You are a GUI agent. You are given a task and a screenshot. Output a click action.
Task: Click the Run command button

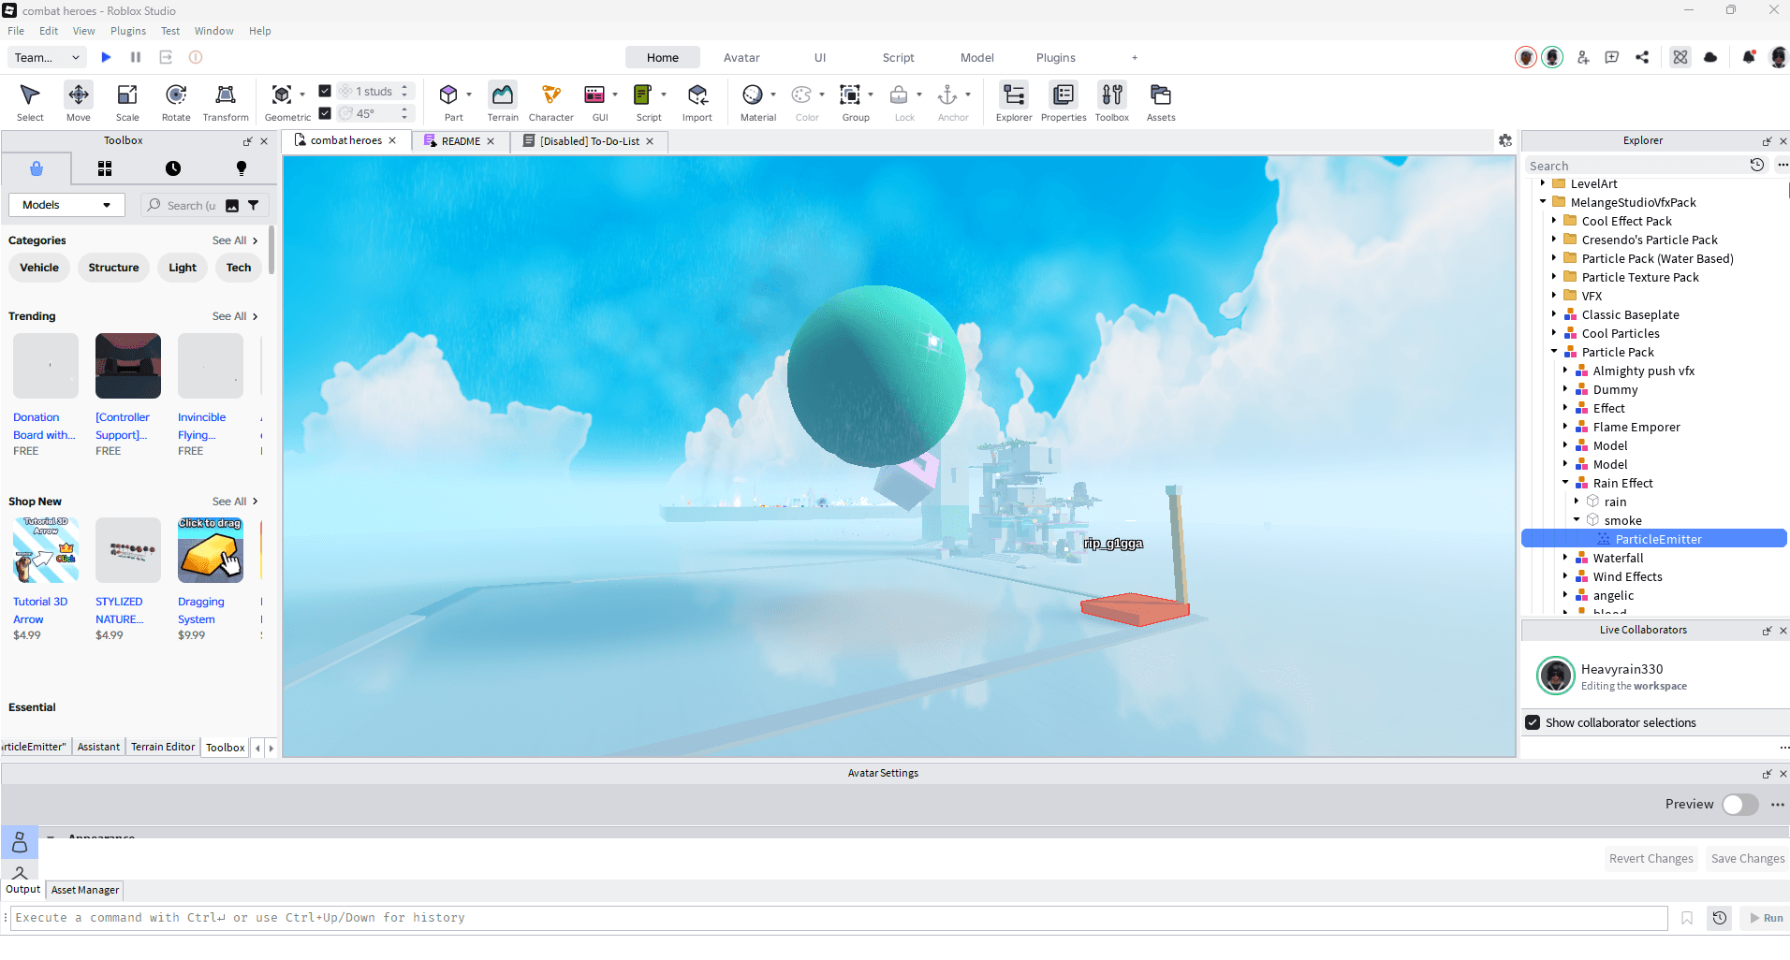coord(1766,918)
